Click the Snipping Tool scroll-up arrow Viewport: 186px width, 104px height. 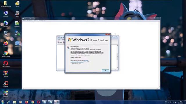tap(117, 46)
